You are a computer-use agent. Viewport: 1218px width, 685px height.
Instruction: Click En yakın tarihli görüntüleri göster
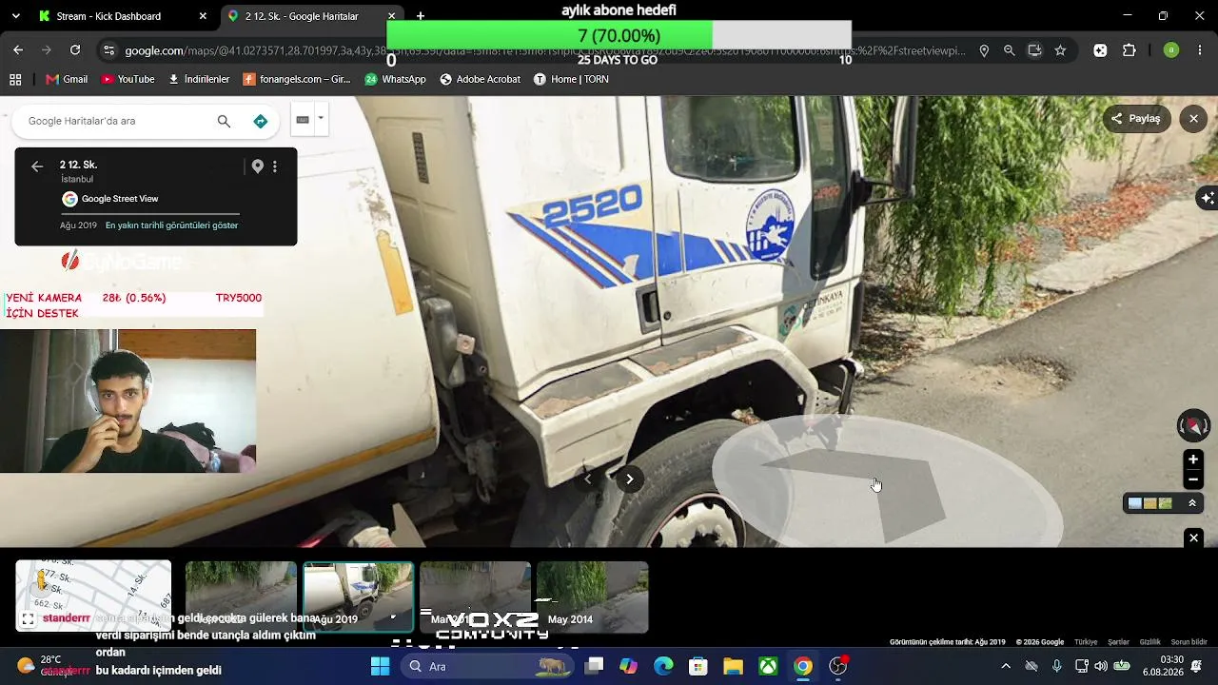point(171,225)
